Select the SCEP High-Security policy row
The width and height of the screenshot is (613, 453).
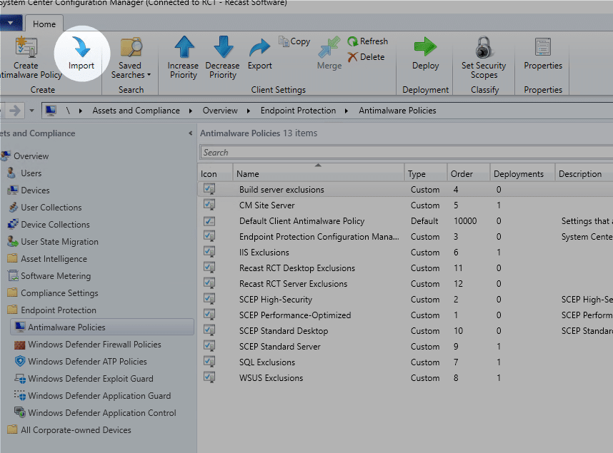300,299
